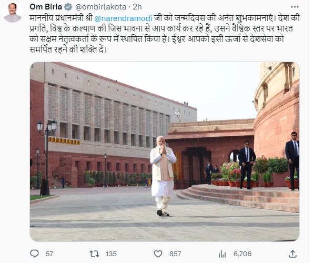Image resolution: width=314 pixels, height=263 pixels.
Task: Open the attached Parliament building photo
Action: click(165, 151)
